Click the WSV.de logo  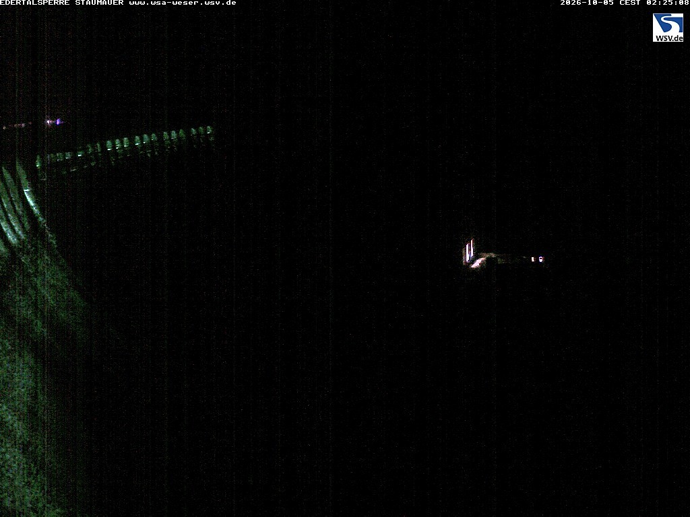[x=668, y=27]
